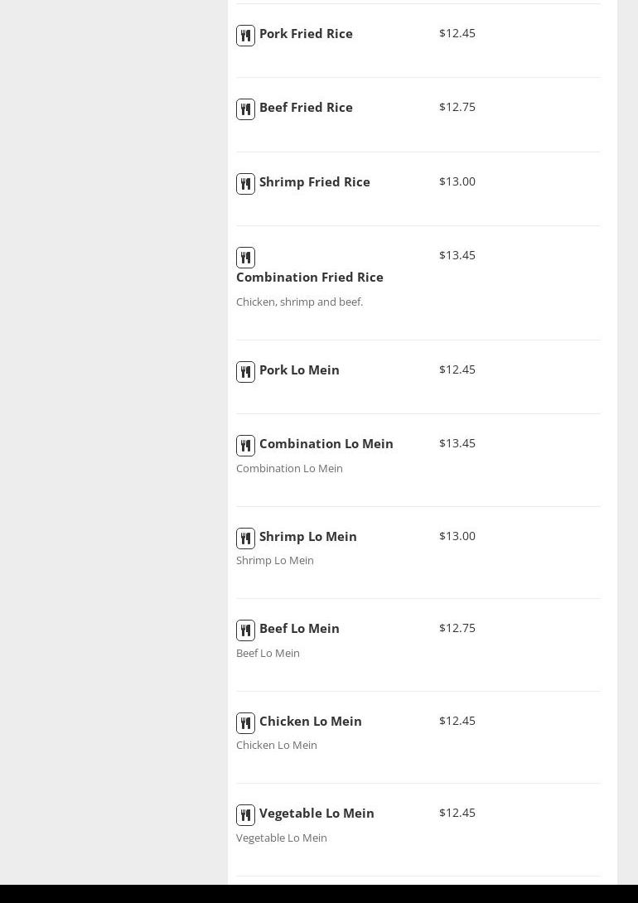Click the Chicken Lo Mein bold title
This screenshot has height=903, width=638.
tap(311, 721)
